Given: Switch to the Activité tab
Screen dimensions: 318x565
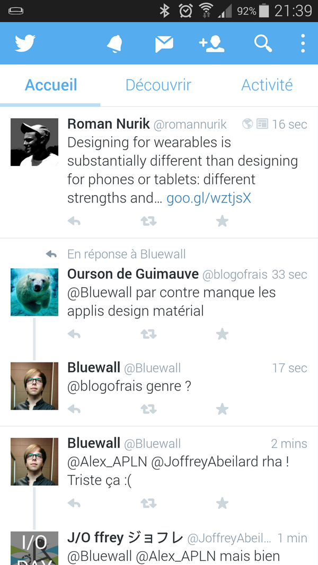Looking at the screenshot, I should tap(267, 85).
